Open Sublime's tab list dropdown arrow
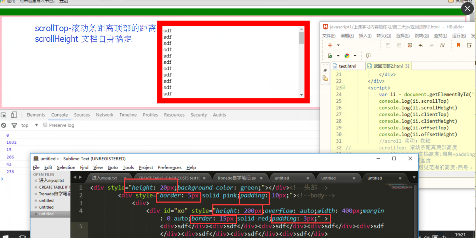 (x=414, y=177)
